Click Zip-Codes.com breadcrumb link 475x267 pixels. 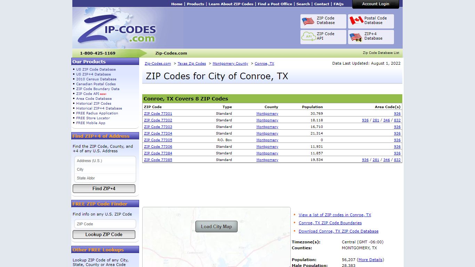[158, 64]
